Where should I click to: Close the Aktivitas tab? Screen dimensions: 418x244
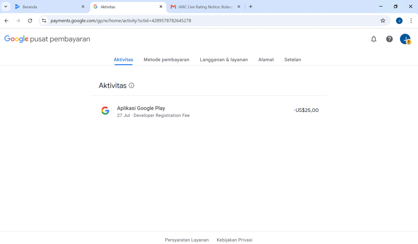click(x=161, y=7)
